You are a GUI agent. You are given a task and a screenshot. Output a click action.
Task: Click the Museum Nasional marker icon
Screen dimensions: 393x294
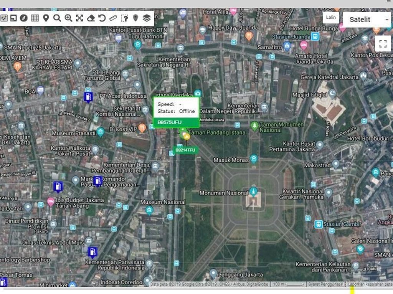[149, 210]
